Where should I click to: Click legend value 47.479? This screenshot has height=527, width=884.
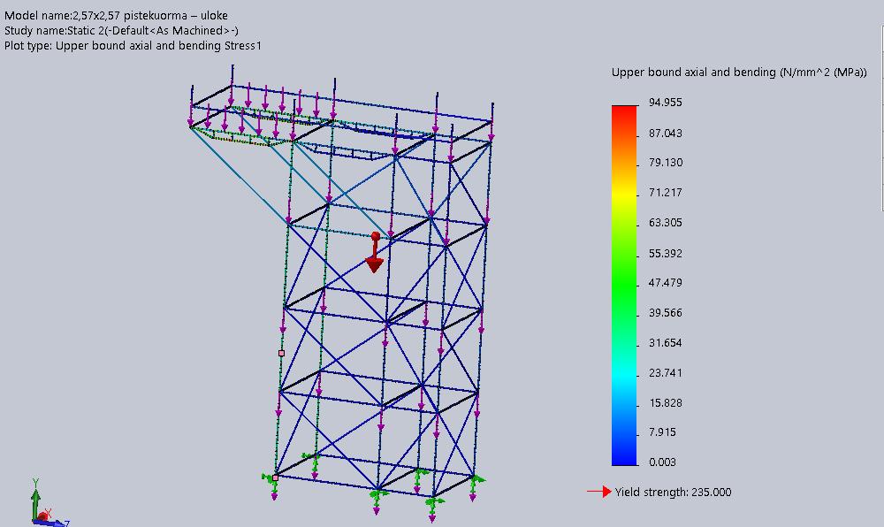click(x=666, y=282)
